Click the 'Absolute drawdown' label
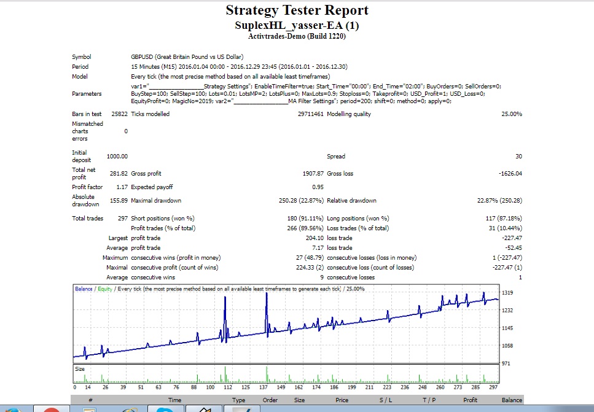The height and width of the screenshot is (412, 594). [85, 200]
